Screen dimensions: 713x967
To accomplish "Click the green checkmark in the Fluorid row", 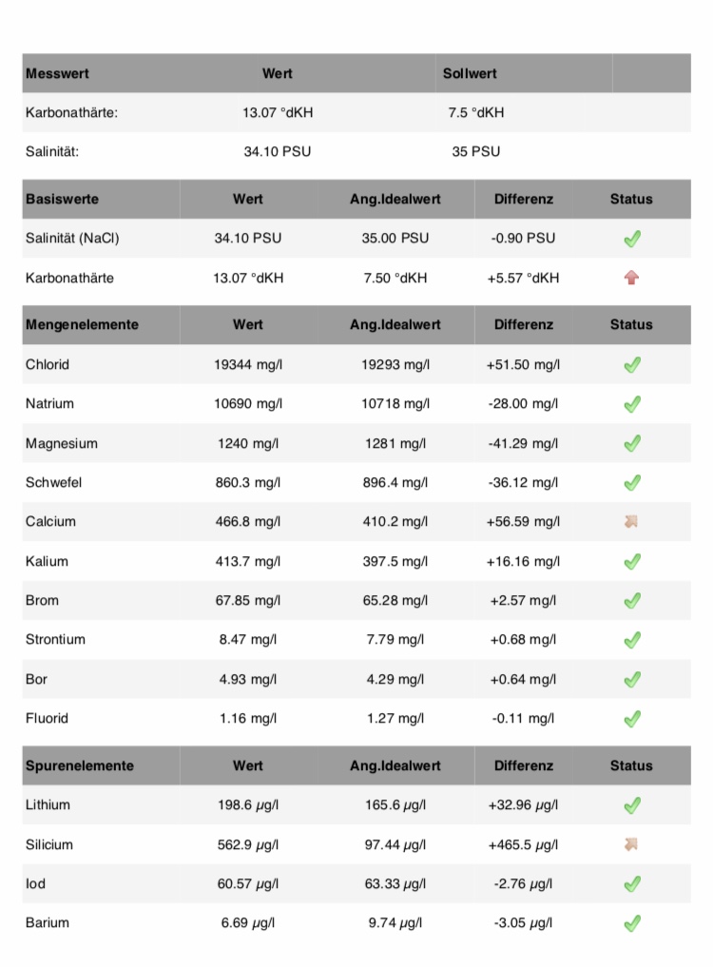I will 632,719.
